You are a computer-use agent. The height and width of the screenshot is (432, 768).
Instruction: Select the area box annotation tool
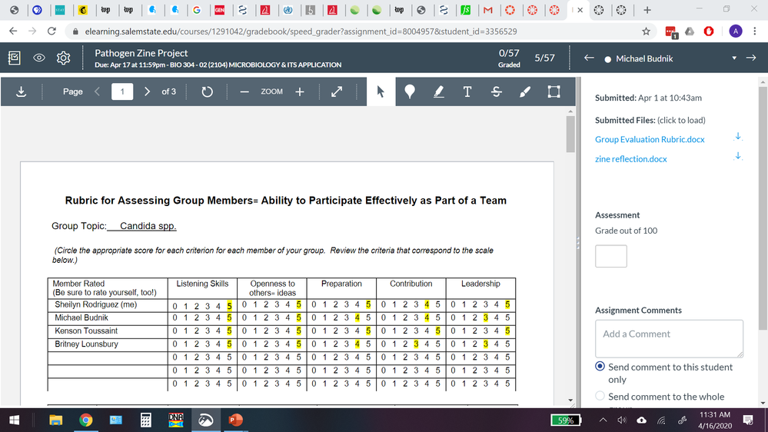(554, 91)
